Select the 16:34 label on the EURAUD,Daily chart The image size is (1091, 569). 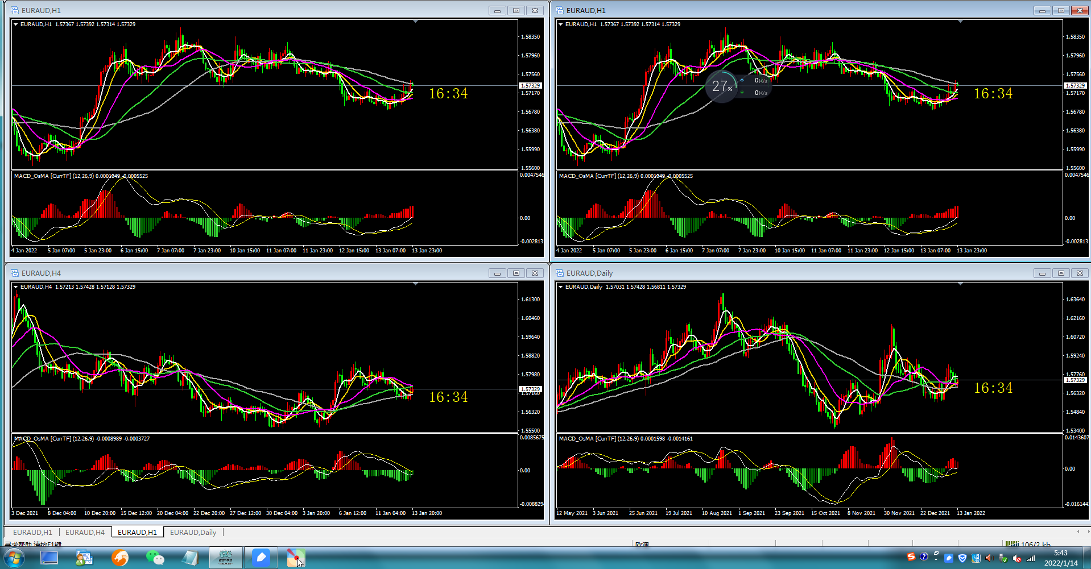click(993, 388)
